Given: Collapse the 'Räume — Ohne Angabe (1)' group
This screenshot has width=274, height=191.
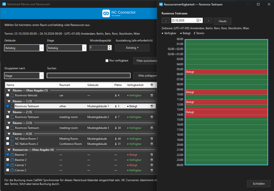Looking at the screenshot, I should click(9, 91).
